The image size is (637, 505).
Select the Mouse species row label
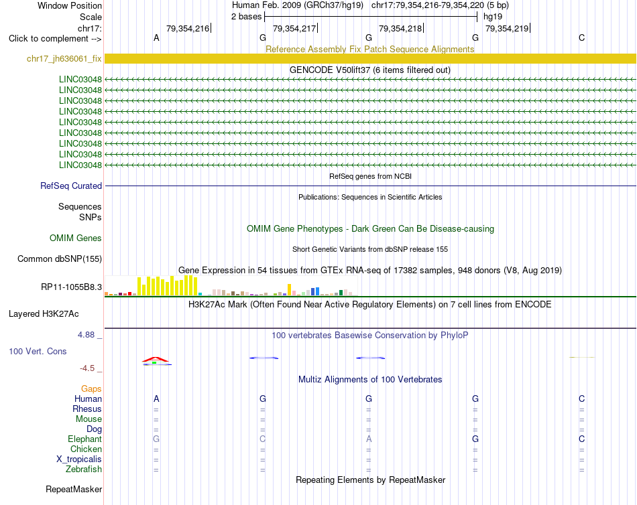pos(89,419)
